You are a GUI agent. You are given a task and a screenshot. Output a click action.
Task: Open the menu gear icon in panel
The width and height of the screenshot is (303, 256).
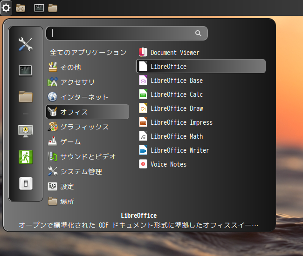click(6, 8)
